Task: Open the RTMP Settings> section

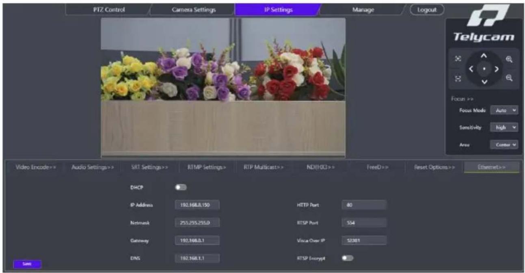Action: [206, 167]
